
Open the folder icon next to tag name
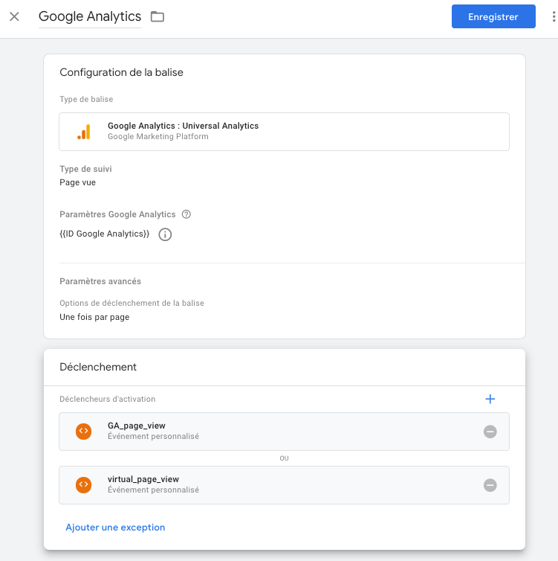point(157,16)
